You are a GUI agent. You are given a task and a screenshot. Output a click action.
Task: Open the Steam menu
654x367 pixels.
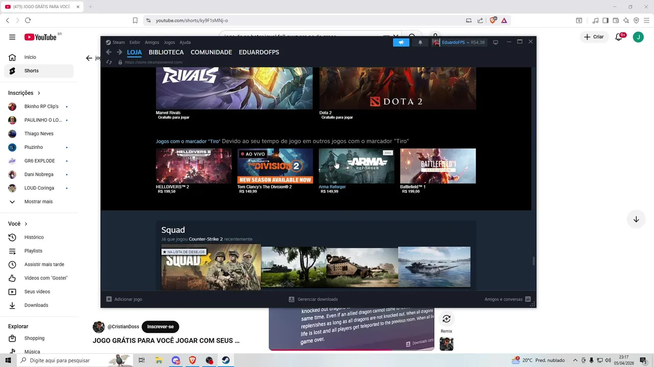pyautogui.click(x=115, y=42)
